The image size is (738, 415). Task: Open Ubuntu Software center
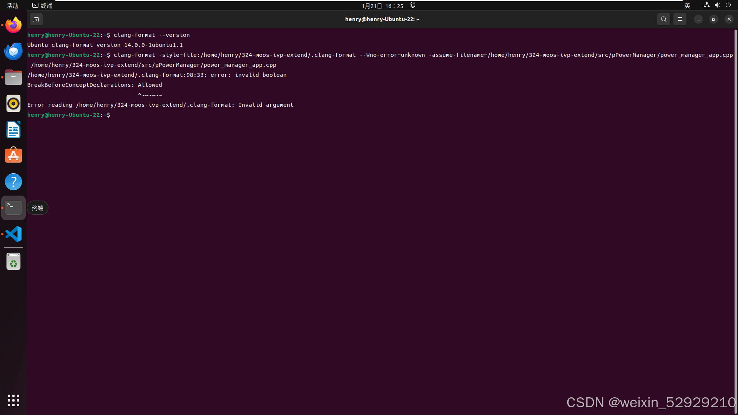(13, 155)
